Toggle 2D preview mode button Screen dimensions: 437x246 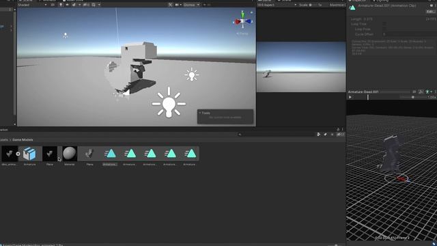[414, 92]
